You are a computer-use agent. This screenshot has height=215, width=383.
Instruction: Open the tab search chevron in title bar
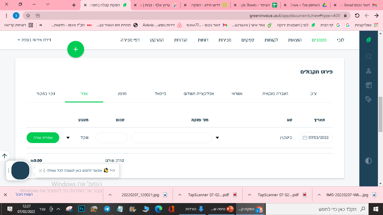pos(48,4)
